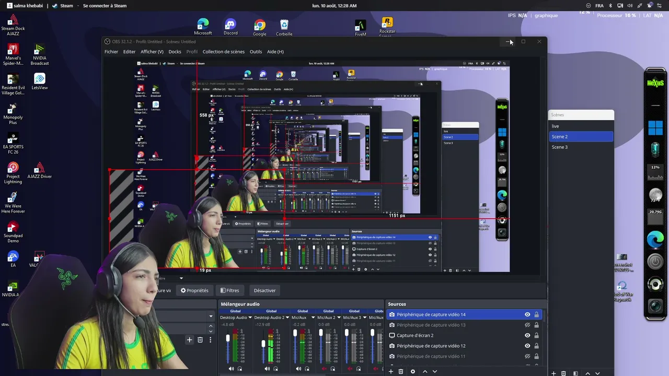Open the Resident Evil Village shortcut
This screenshot has height=376, width=669.
point(13,84)
